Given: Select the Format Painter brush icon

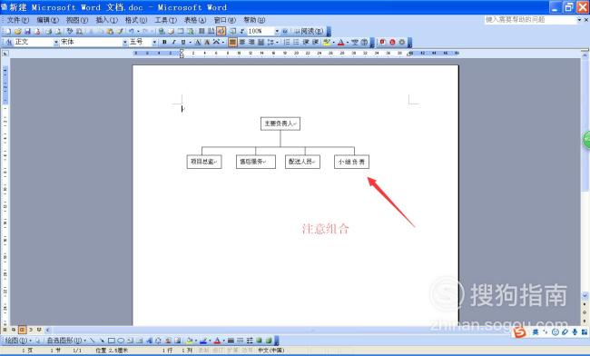Looking at the screenshot, I should click(x=120, y=31).
